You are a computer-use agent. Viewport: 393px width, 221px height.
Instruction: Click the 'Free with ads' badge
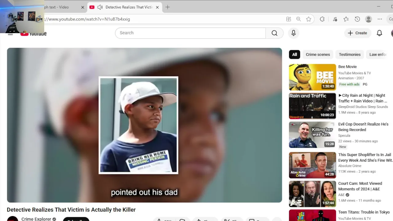349,84
